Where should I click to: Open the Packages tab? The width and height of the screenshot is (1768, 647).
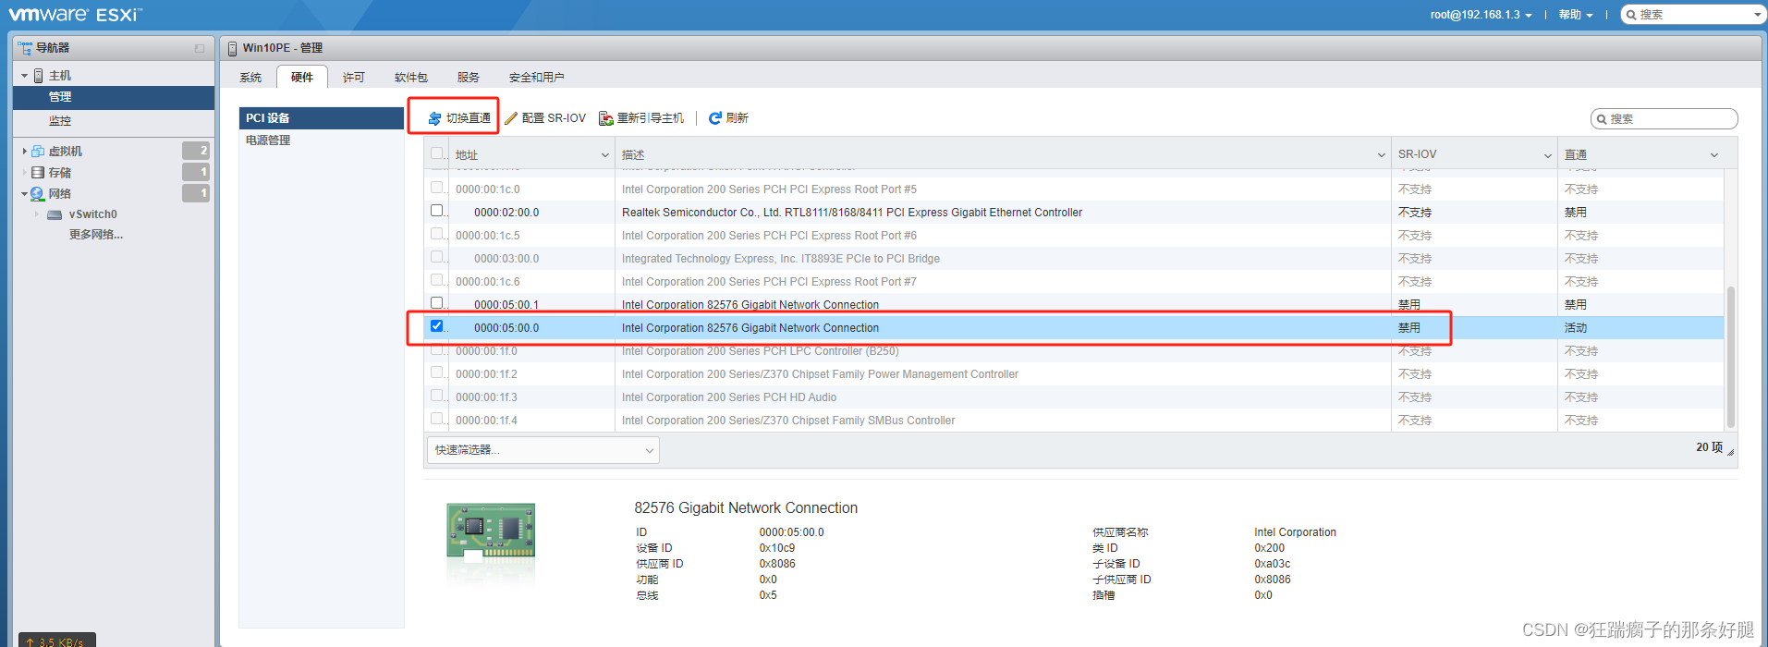tap(411, 78)
